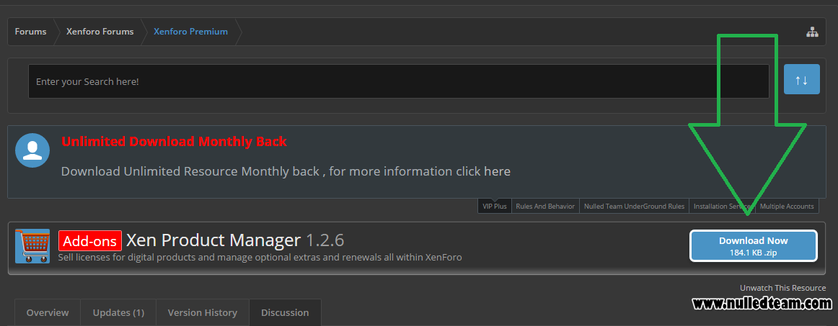Click Unwatch This Resource link
The width and height of the screenshot is (838, 326).
point(783,288)
